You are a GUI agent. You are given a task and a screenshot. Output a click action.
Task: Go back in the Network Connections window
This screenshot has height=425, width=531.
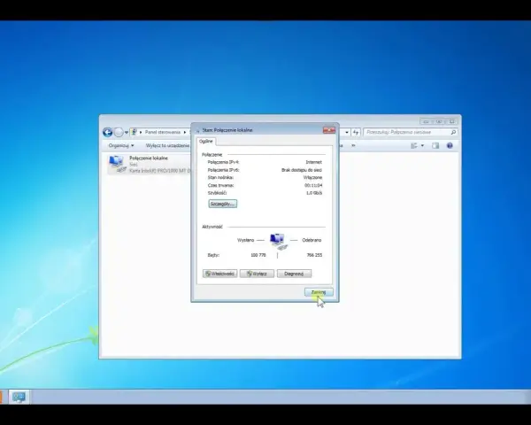pos(107,132)
